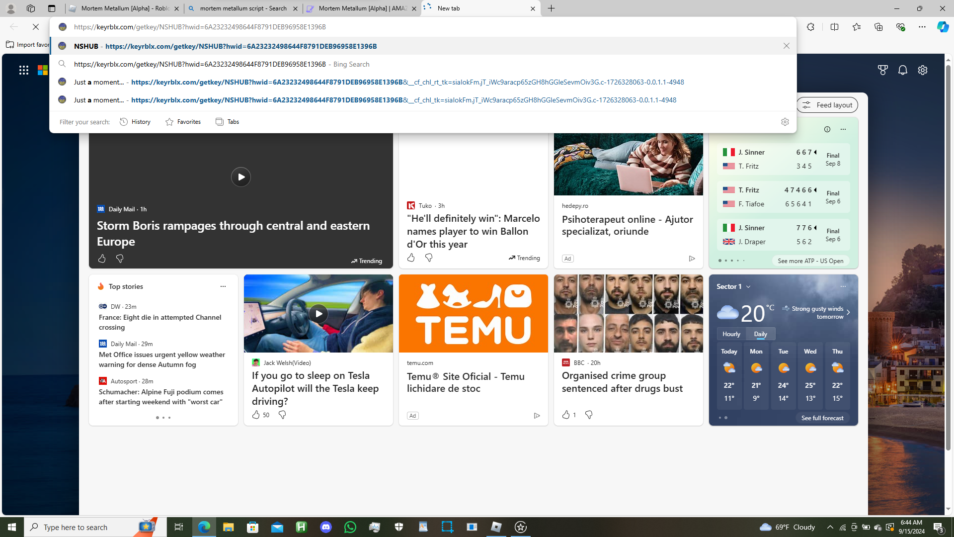This screenshot has height=537, width=954.
Task: Switch to Mortem Metallum AMAZ tab
Action: pyautogui.click(x=362, y=8)
